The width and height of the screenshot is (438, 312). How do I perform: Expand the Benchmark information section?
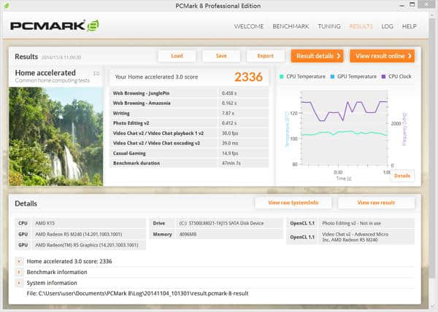coord(19,272)
